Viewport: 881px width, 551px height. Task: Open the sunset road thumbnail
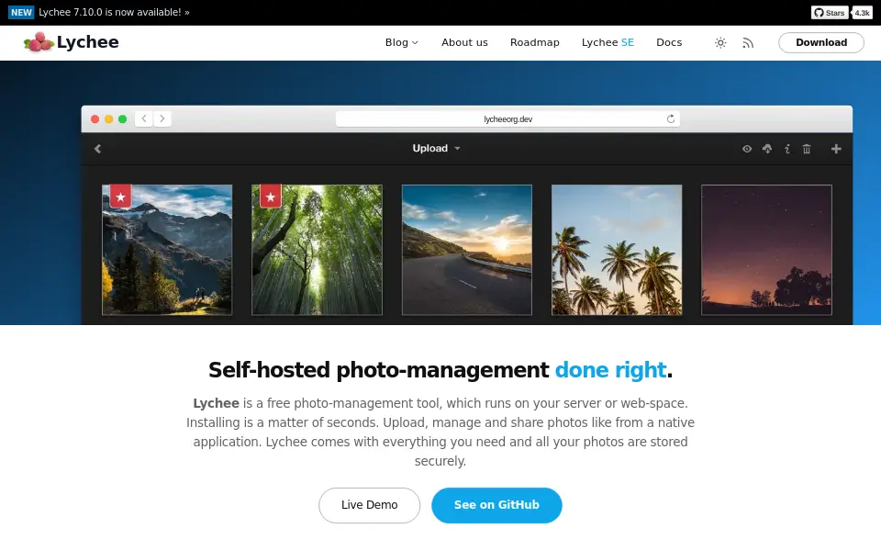point(467,250)
